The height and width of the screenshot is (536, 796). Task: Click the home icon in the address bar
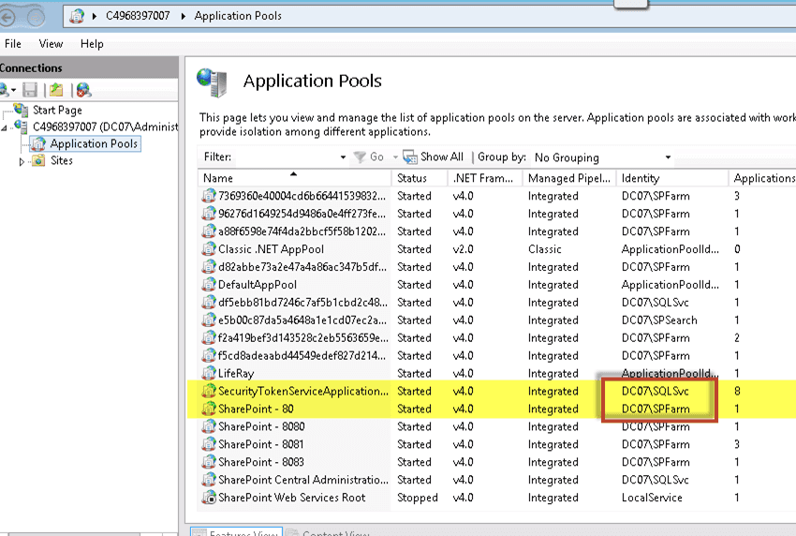coord(77,16)
